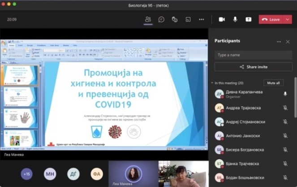
Task: Toggle the camera on or off
Action: tap(221, 19)
